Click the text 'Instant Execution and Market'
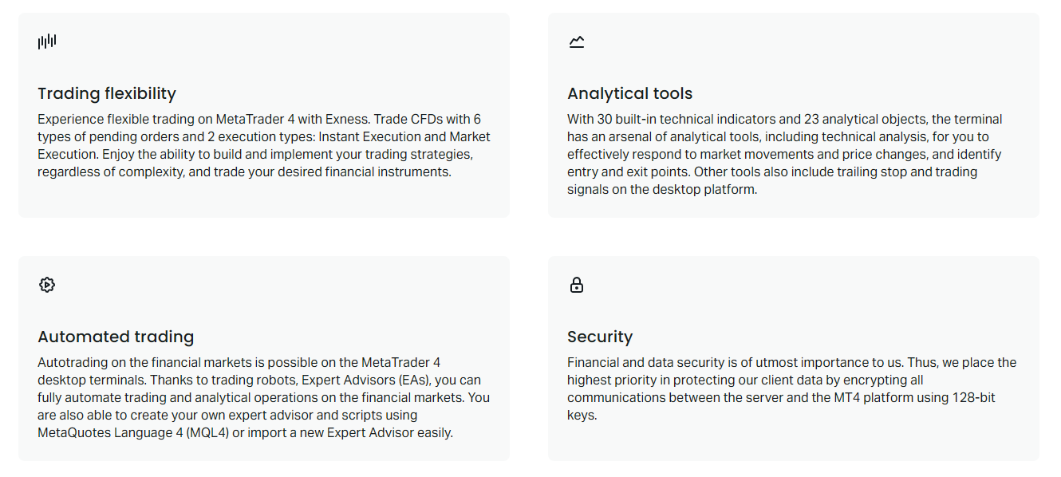This screenshot has width=1061, height=477. 404,136
